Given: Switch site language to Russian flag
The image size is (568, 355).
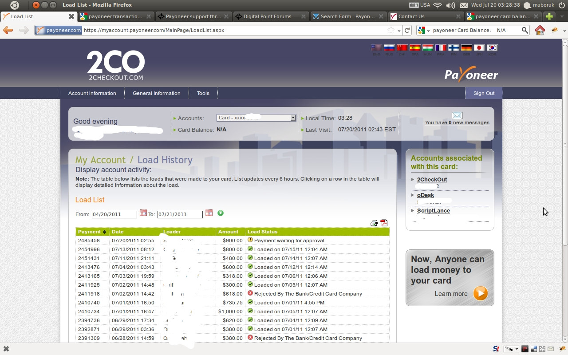Looking at the screenshot, I should [389, 48].
